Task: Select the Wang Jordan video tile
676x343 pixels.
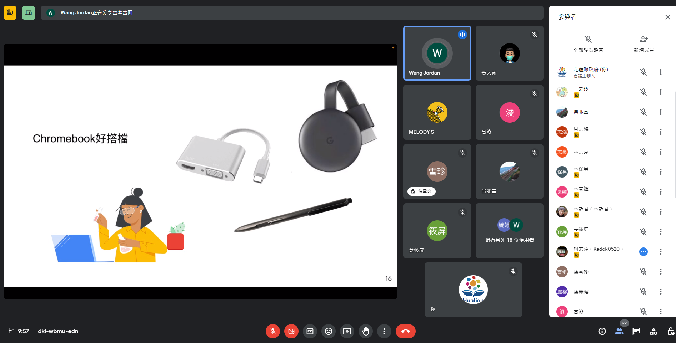Action: pos(437,53)
